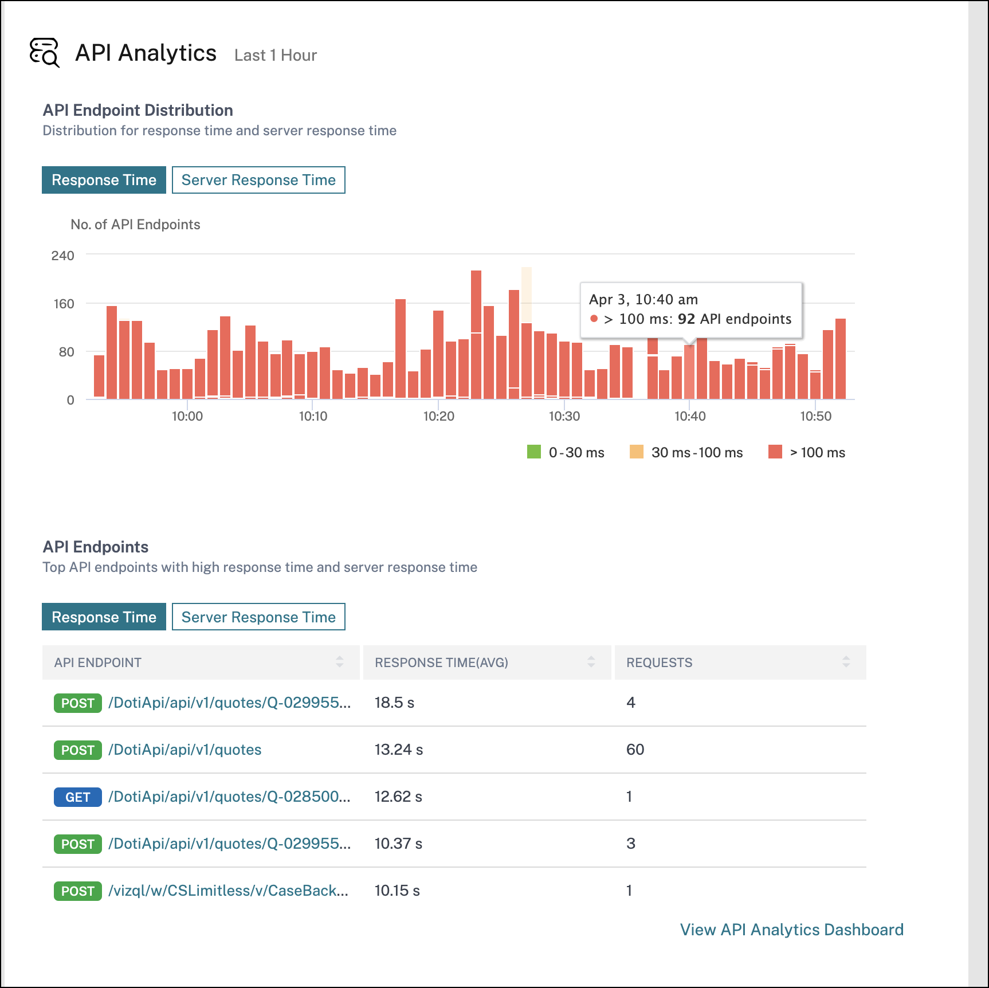
Task: Click POST badge on 10.37 s row
Action: coord(78,844)
